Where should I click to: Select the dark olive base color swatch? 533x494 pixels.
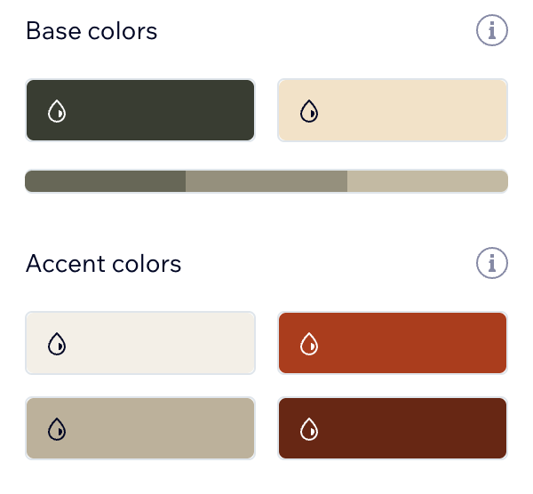coord(140,110)
